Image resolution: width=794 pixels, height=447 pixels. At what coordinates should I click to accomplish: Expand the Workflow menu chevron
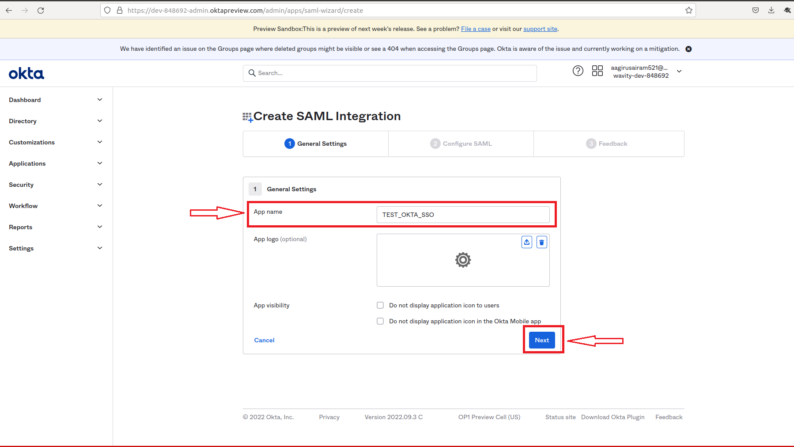(100, 206)
